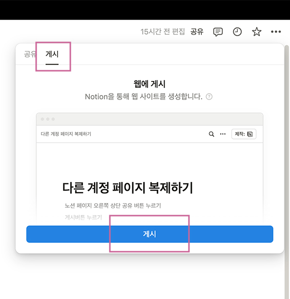Click help question mark beside site description
Screen dimensions: 290x299
tap(209, 97)
